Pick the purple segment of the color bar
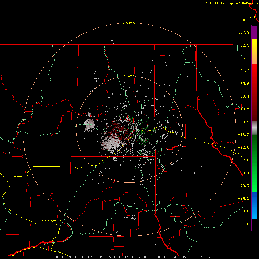259x259 pixels. pyautogui.click(x=254, y=32)
